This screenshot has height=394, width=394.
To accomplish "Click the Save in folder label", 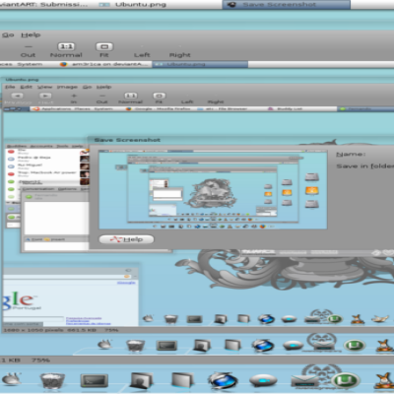I will click(x=365, y=166).
